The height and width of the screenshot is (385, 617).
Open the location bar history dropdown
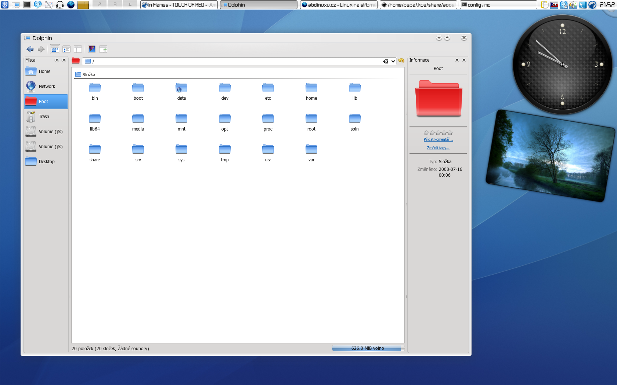tap(393, 61)
